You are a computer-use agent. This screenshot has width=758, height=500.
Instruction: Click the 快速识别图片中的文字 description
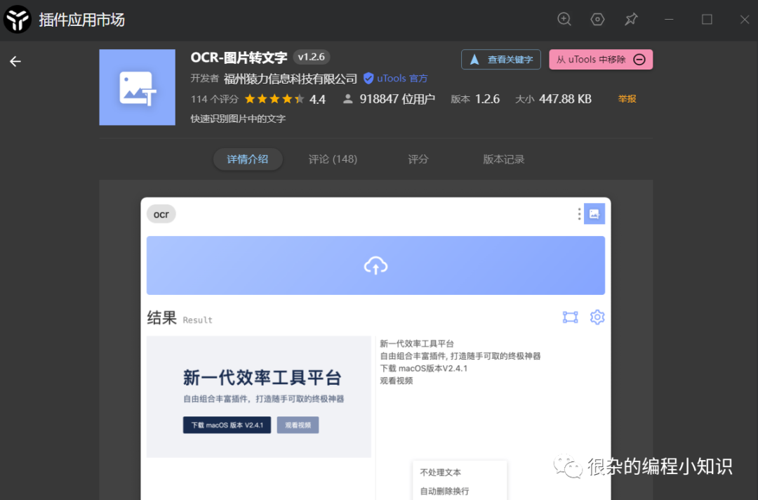pos(238,119)
